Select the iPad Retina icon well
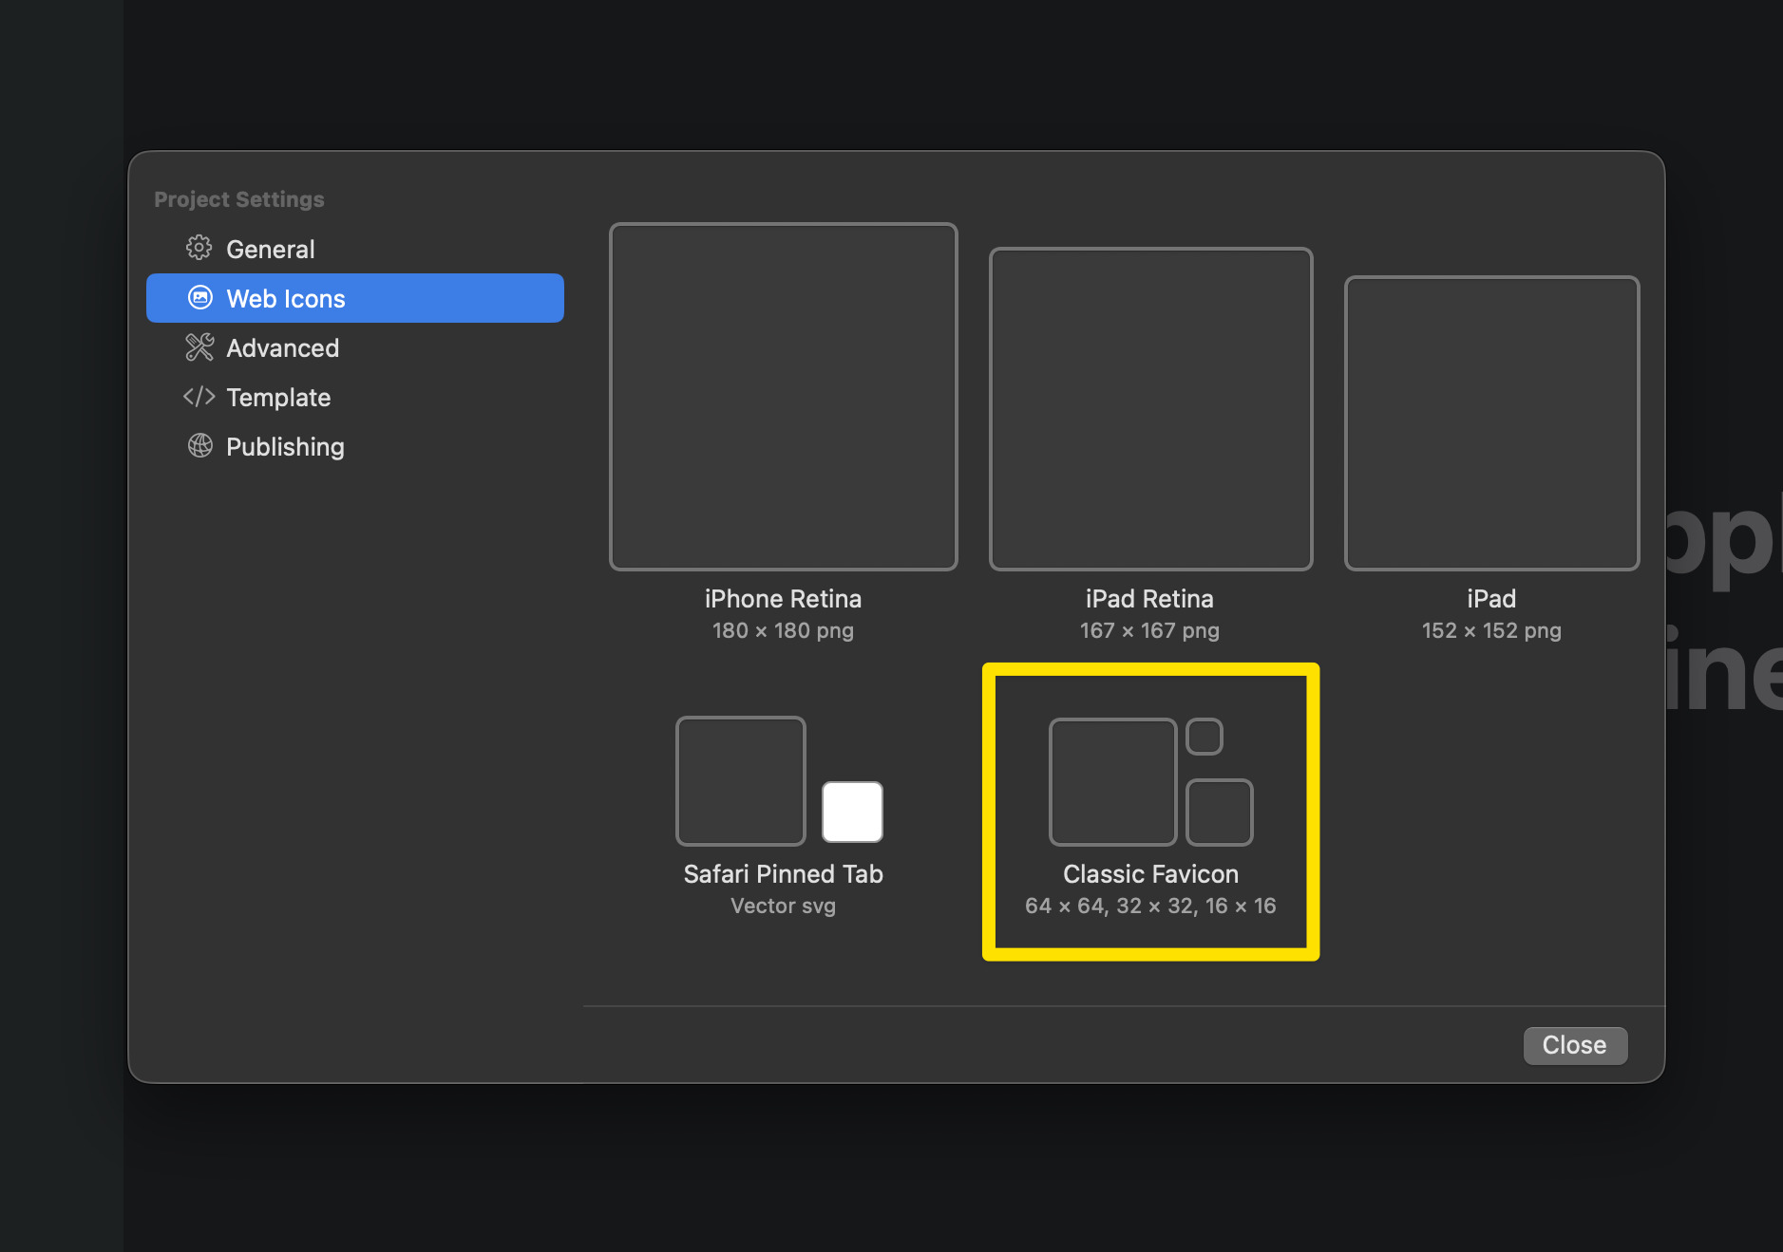The width and height of the screenshot is (1783, 1252). (1150, 409)
